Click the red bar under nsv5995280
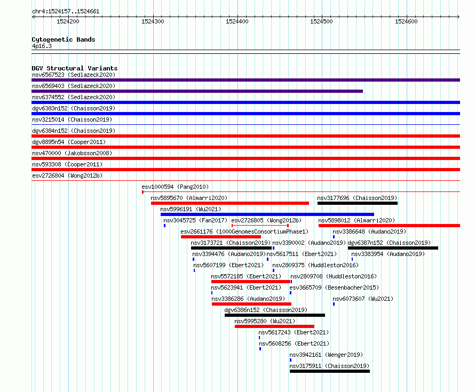The width and height of the screenshot is (475, 392). coord(274,326)
